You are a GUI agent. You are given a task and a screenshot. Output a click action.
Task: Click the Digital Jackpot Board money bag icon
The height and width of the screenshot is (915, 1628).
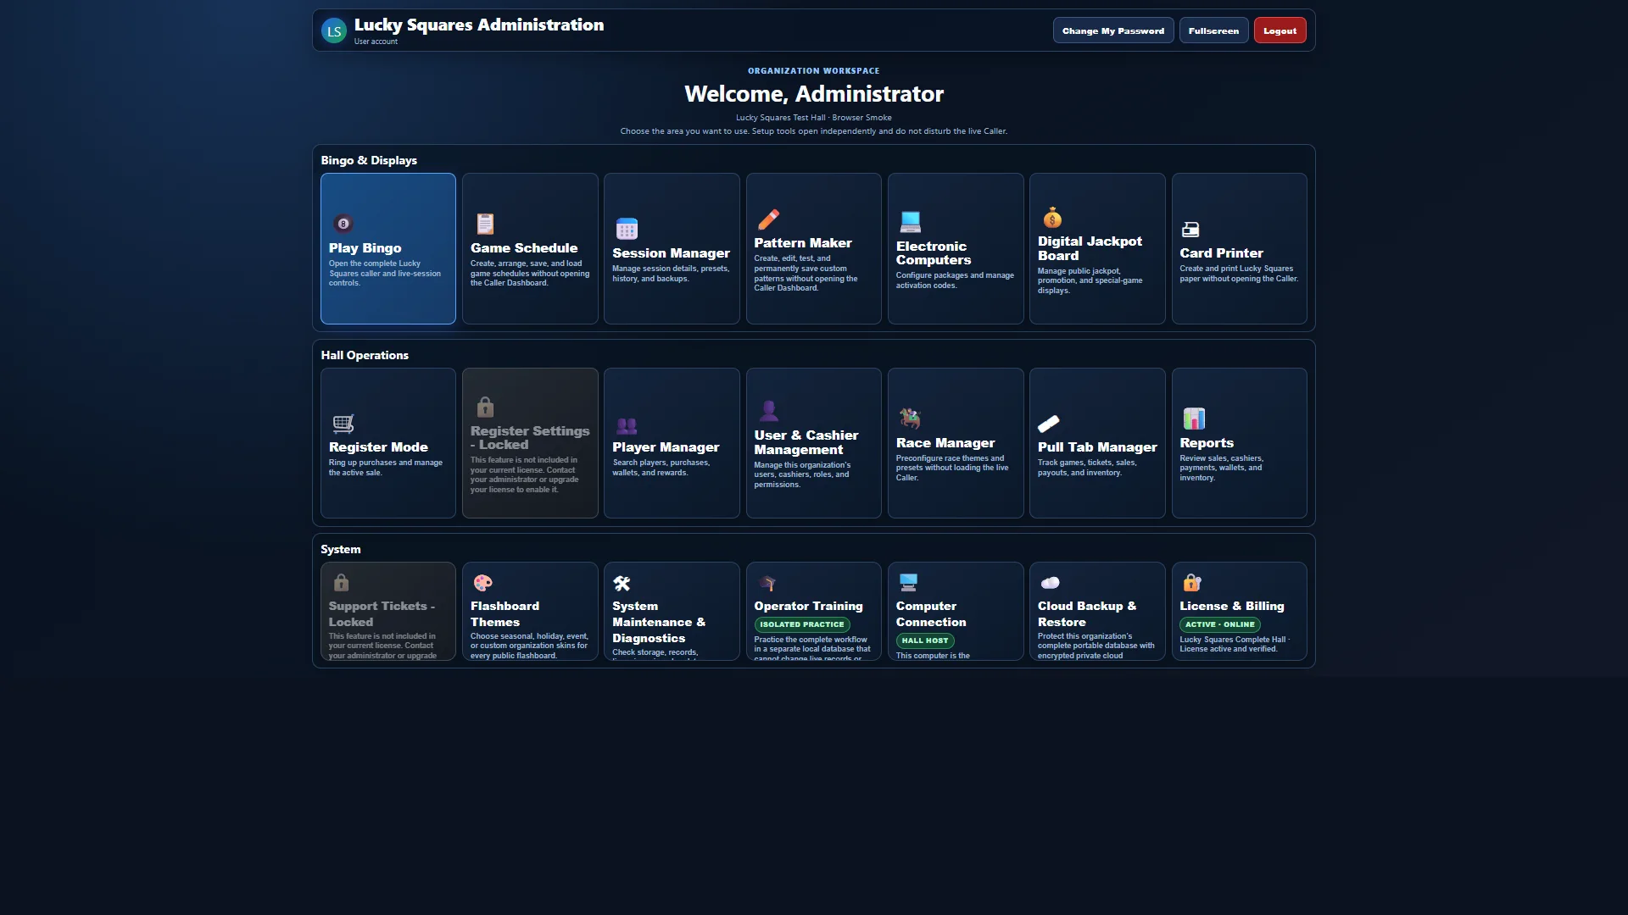(x=1052, y=217)
